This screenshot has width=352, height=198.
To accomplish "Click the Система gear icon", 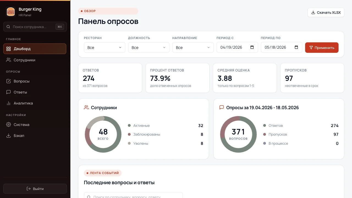I will [x=9, y=125].
